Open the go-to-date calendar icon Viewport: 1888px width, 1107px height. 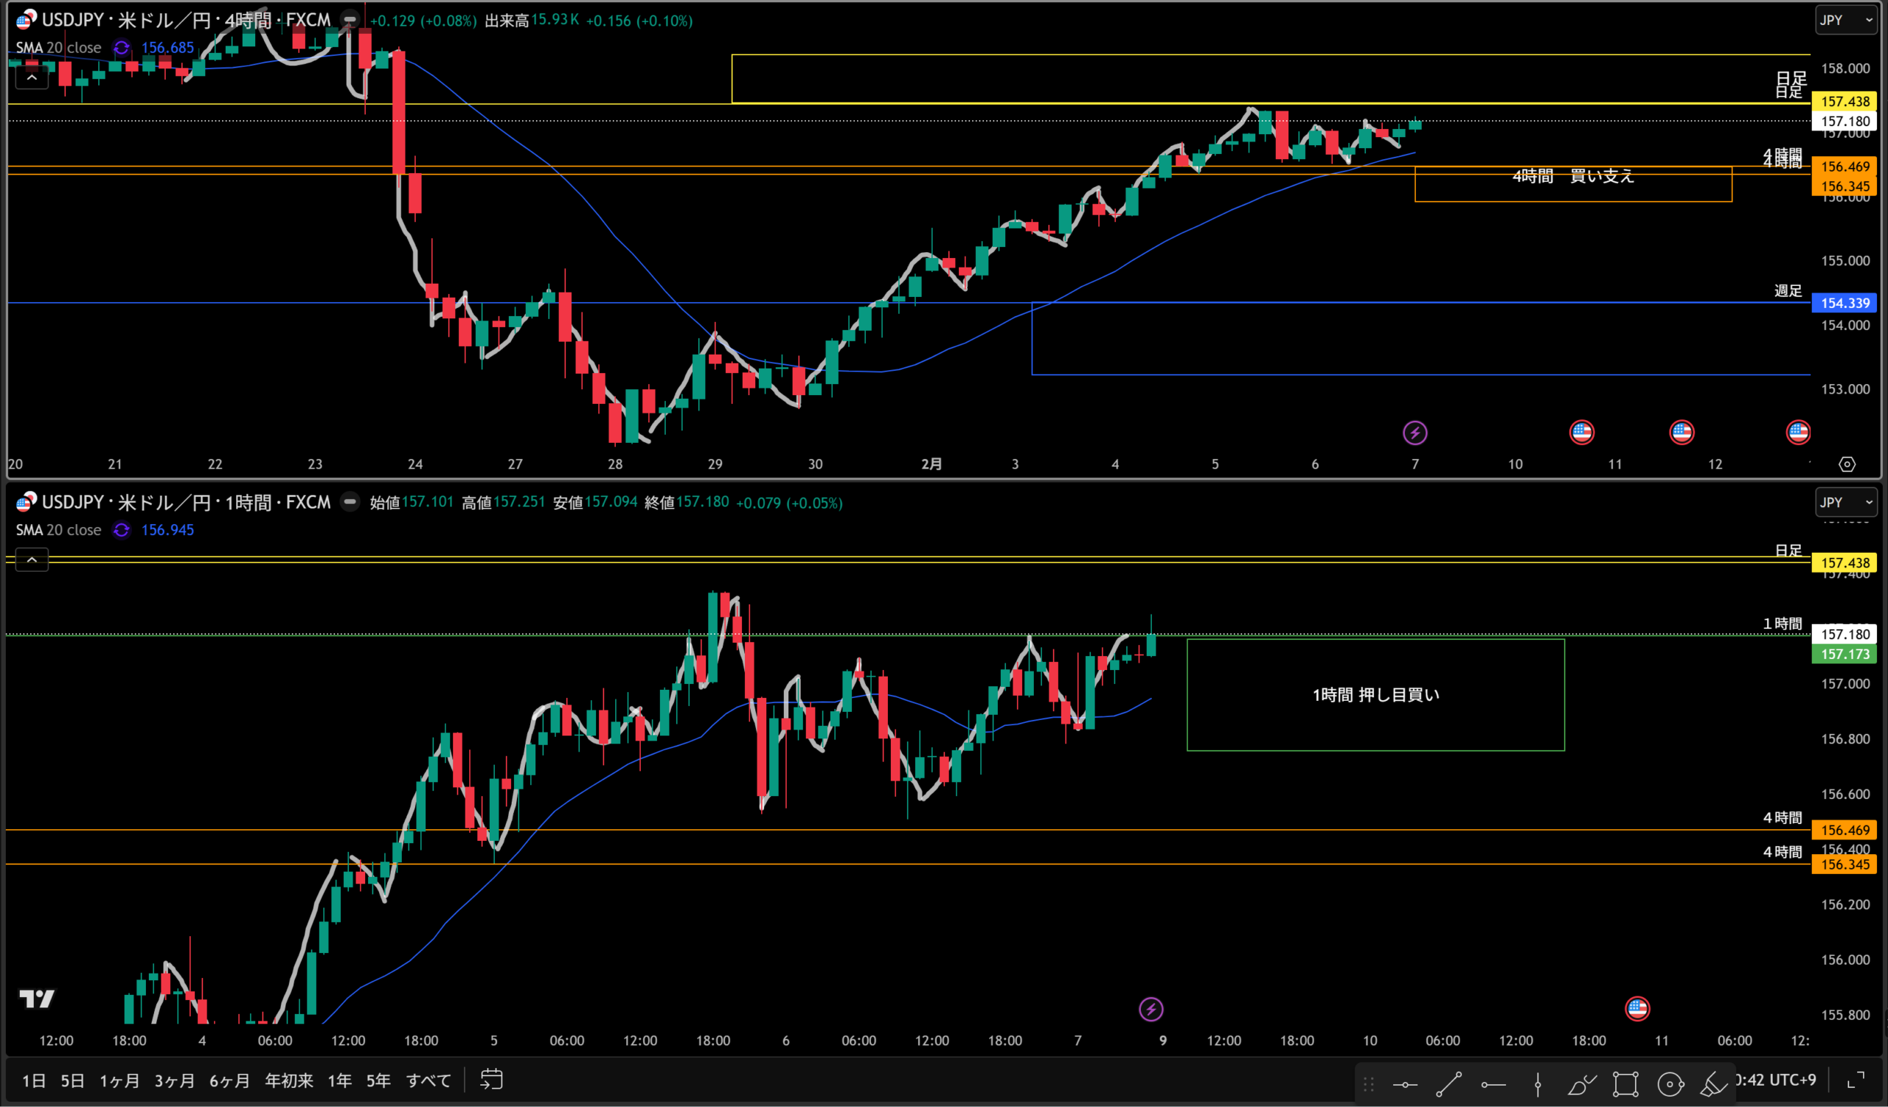pos(491,1079)
